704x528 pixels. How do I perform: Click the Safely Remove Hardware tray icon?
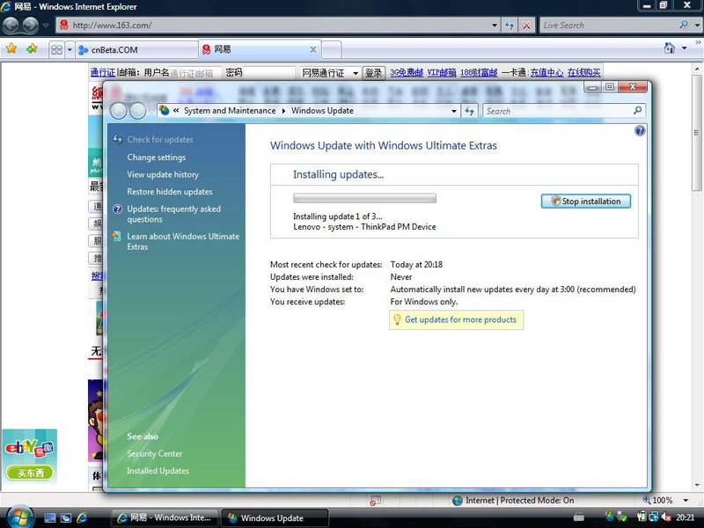pyautogui.click(x=622, y=517)
